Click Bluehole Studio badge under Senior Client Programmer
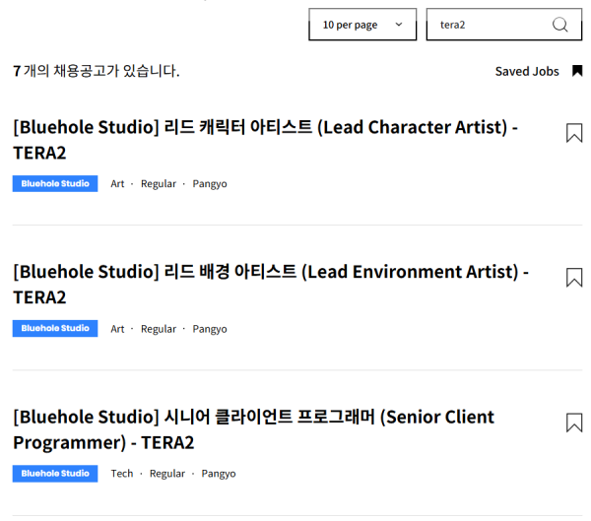Viewport: 591px width, 521px height. [x=55, y=473]
